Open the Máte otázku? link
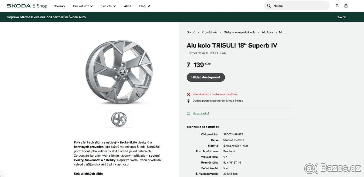This screenshot has height=177, width=364. pos(201,113)
